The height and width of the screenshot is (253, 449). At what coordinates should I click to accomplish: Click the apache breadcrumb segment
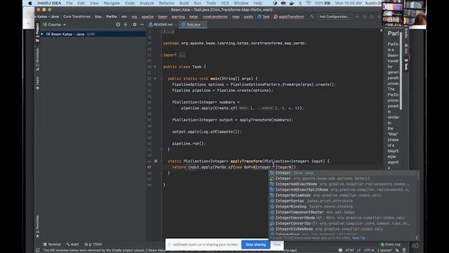147,17
